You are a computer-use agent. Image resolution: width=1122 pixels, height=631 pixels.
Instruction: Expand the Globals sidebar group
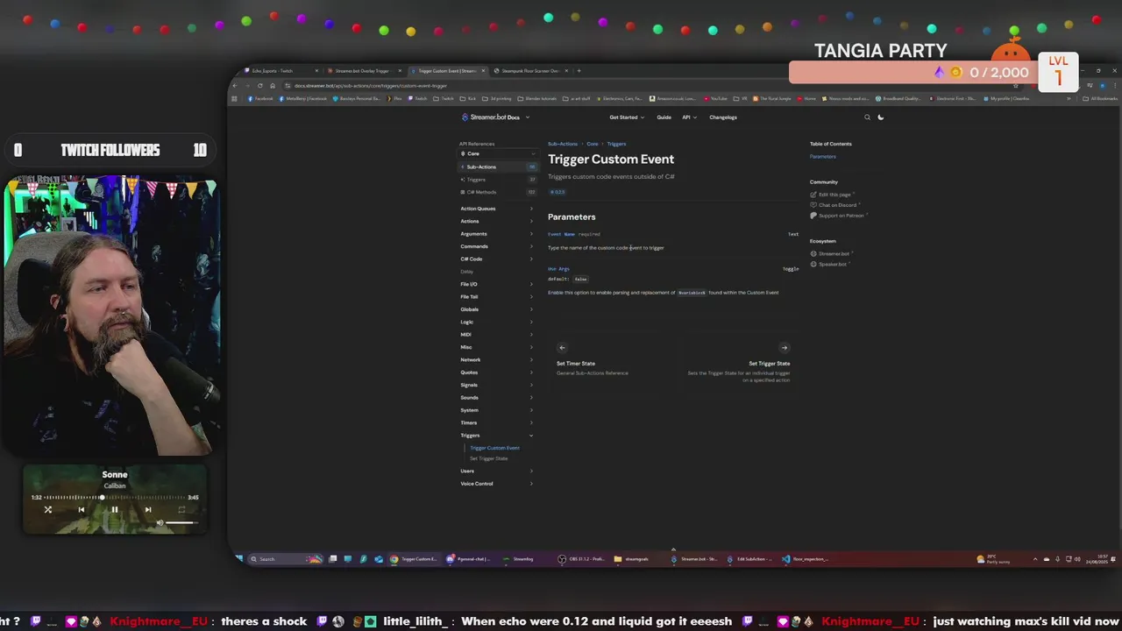point(497,309)
